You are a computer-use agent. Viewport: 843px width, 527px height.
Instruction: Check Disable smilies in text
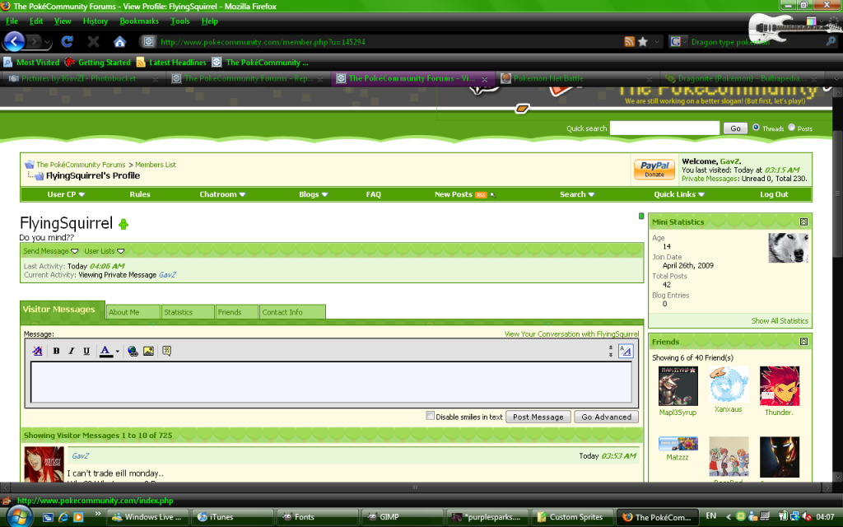tap(430, 416)
